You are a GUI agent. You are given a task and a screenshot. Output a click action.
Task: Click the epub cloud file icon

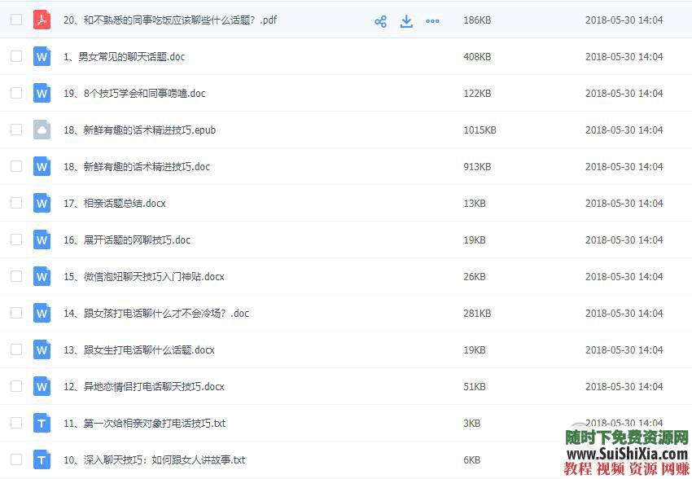(x=42, y=130)
